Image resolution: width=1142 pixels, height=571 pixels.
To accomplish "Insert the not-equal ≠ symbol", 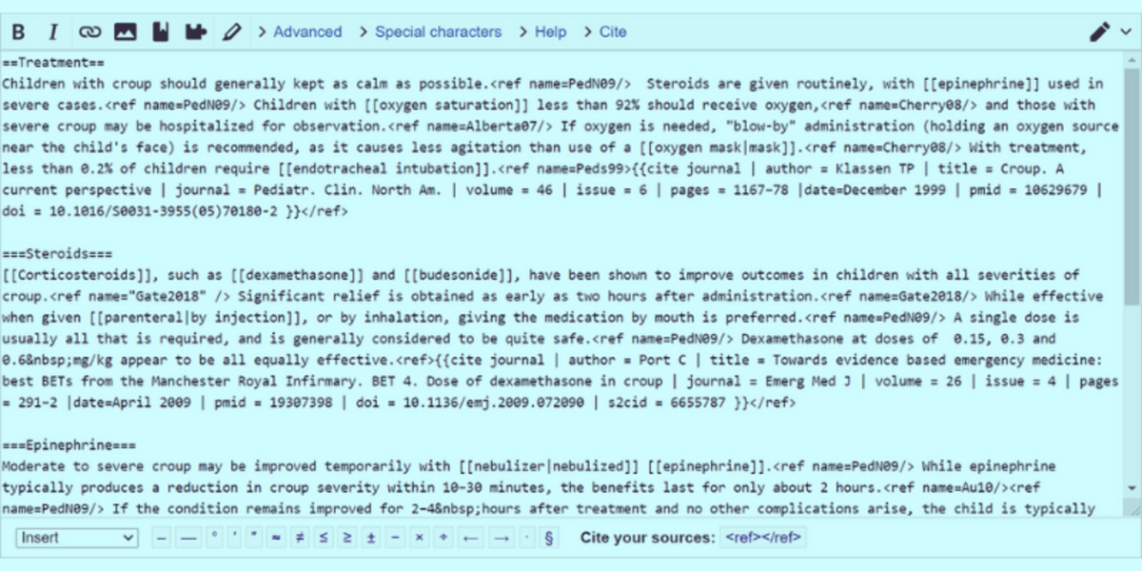I will pos(300,538).
